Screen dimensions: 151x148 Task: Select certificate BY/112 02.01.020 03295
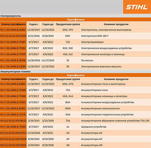[x=13, y=36]
